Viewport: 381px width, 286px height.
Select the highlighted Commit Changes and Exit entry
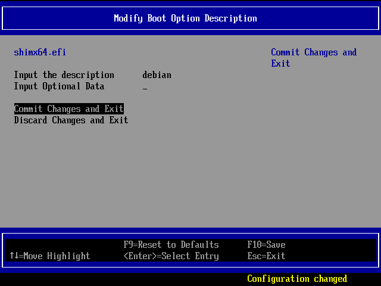pos(68,109)
